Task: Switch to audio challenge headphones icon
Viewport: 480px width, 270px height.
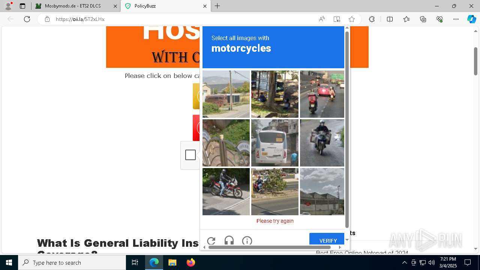Action: pos(229,241)
